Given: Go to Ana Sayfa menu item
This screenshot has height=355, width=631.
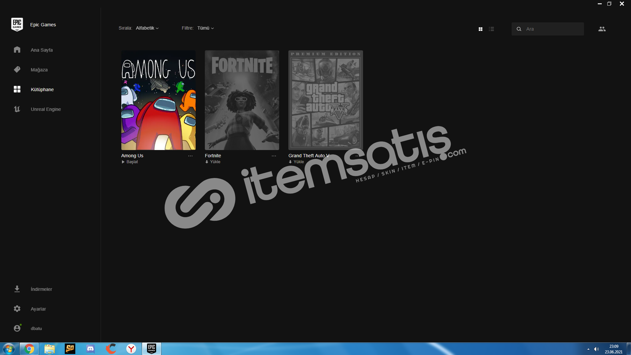Looking at the screenshot, I should tap(42, 50).
